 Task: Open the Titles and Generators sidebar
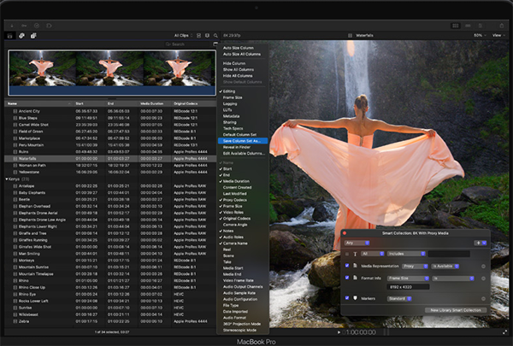click(x=33, y=36)
